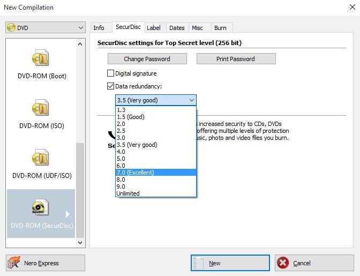The width and height of the screenshot is (360, 276).
Task: Choose 2.0 redundancy level
Action: [156, 124]
